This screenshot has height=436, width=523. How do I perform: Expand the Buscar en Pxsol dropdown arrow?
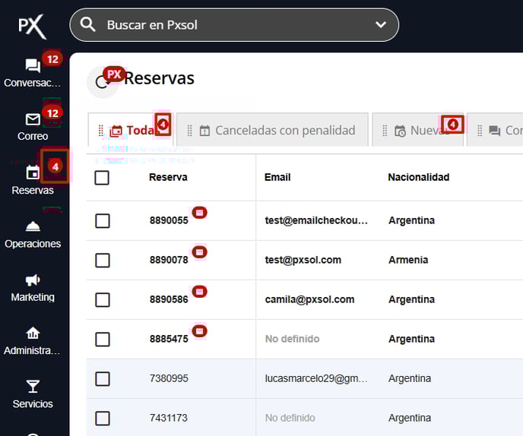point(381,25)
